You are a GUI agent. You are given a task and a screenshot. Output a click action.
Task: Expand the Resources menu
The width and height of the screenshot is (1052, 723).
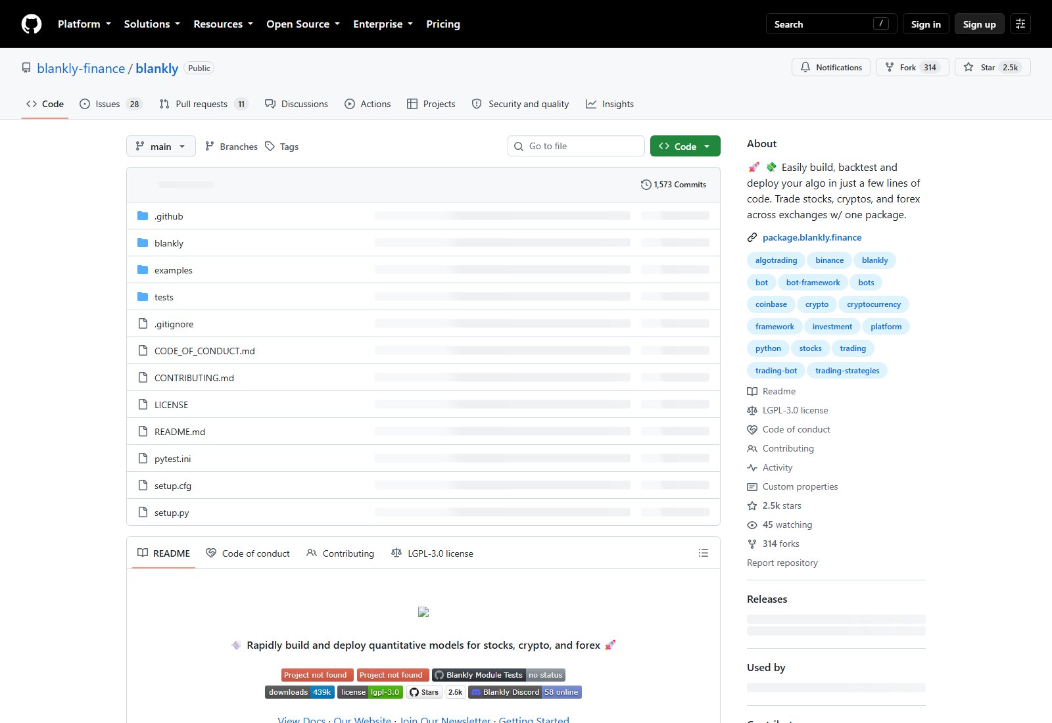pyautogui.click(x=223, y=24)
